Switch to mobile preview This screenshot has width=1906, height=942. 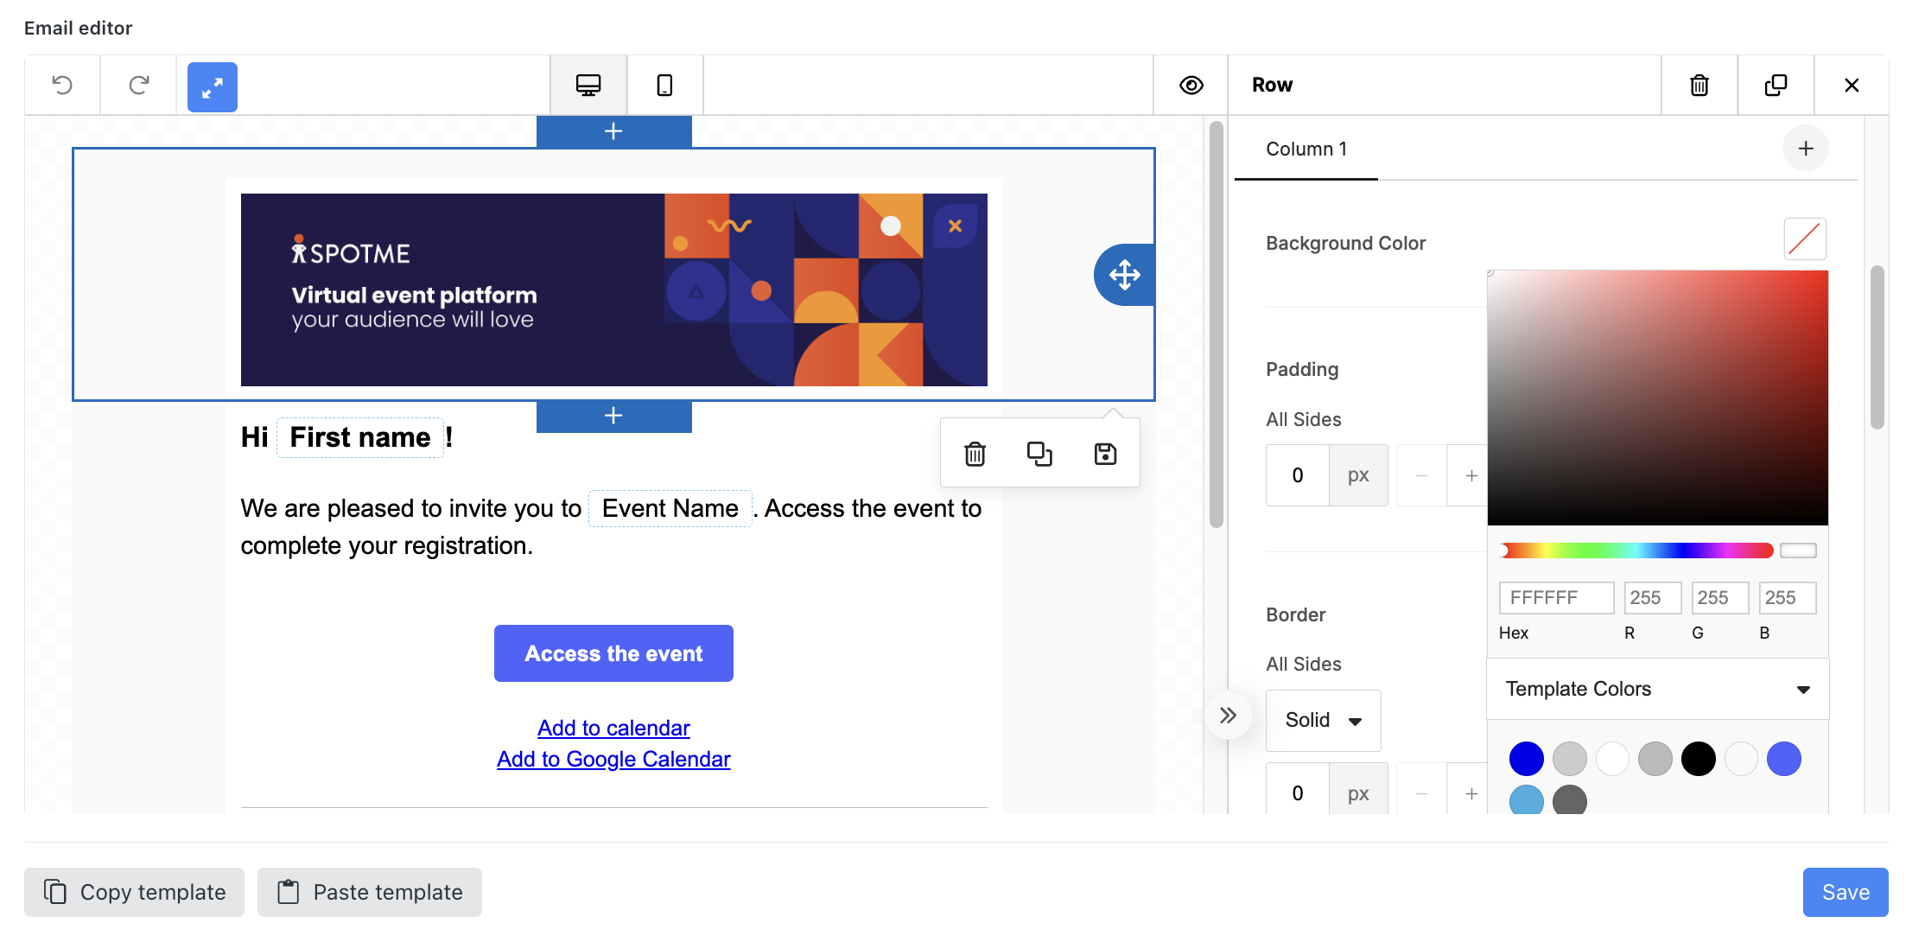point(664,85)
